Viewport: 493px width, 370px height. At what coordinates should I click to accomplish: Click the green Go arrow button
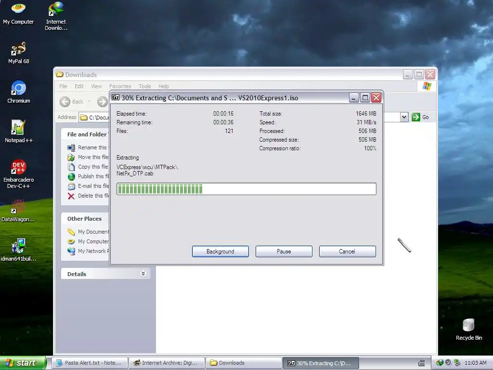[415, 117]
